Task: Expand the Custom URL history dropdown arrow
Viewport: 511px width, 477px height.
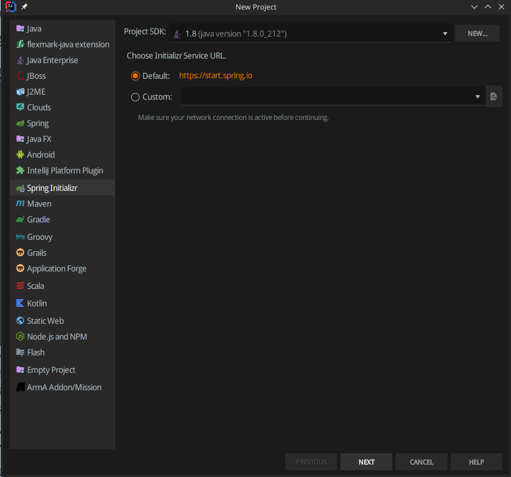Action: click(477, 96)
